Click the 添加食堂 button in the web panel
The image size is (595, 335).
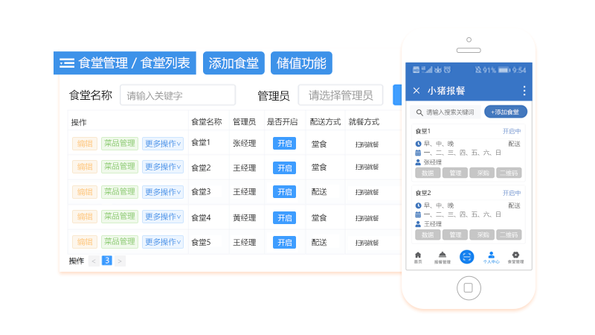point(234,63)
